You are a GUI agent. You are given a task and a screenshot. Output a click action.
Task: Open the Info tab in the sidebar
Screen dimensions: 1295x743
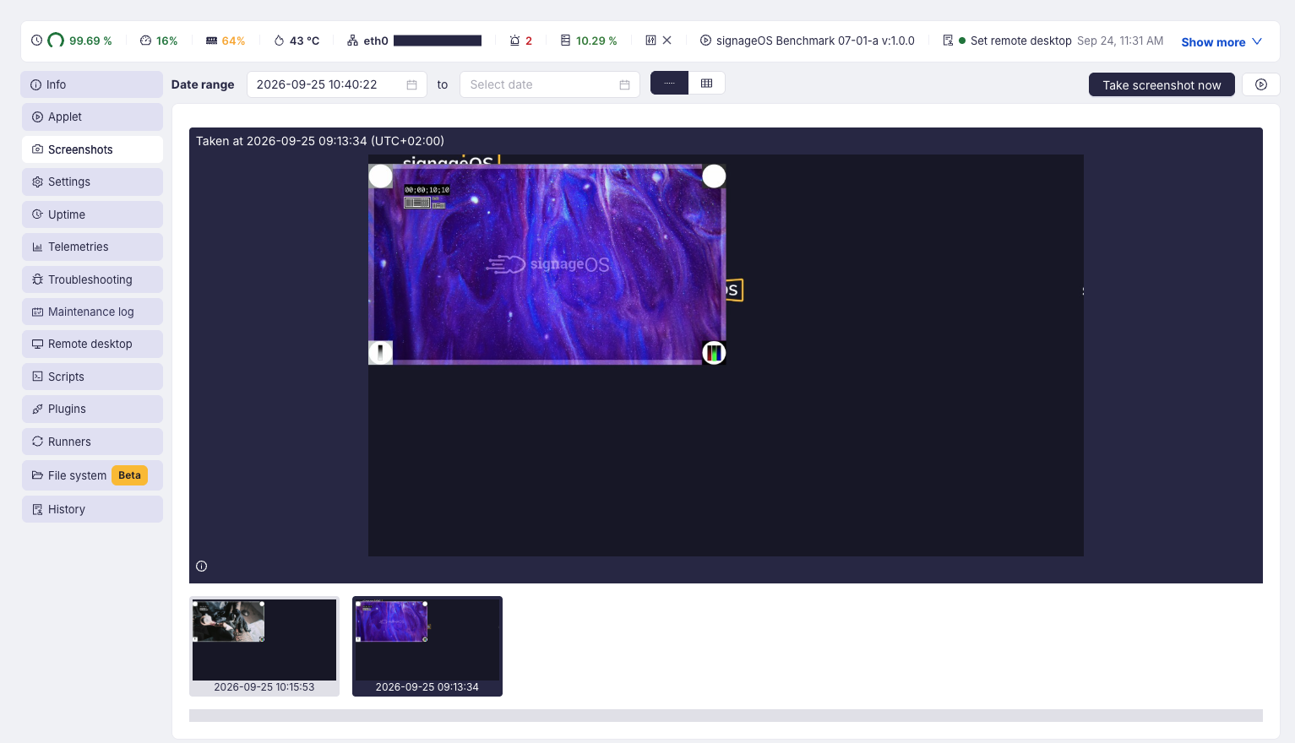tap(92, 84)
